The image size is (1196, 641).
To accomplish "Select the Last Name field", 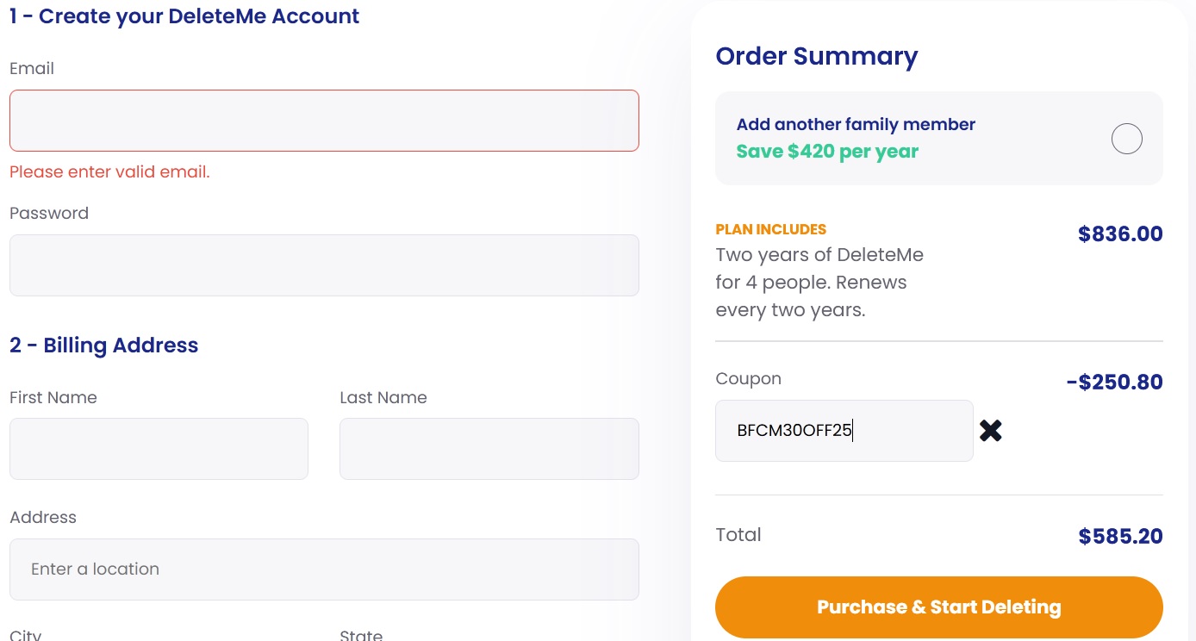I will pos(489,448).
